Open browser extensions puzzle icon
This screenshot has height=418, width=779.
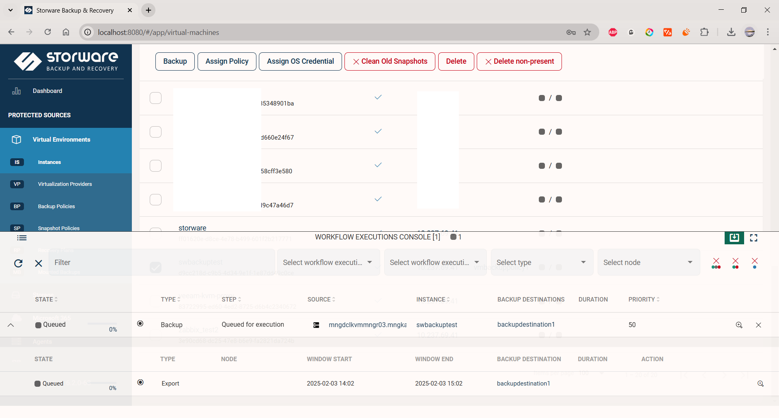coord(705,32)
